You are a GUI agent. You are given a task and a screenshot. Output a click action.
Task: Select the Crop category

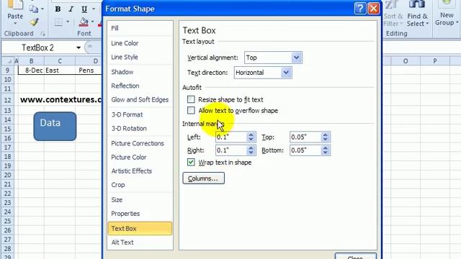(140, 185)
